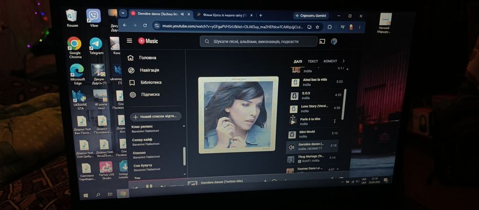Reload the YouTube Music page
The image size is (479, 210).
point(145,26)
